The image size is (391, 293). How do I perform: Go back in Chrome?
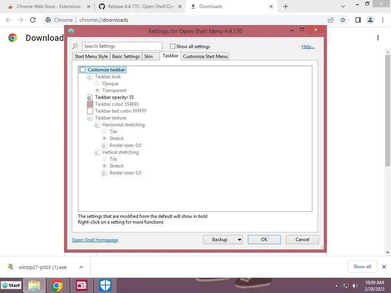click(8, 20)
